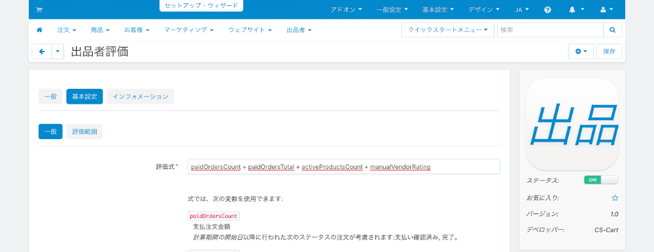Click the paidOrdersCount variable tag

(214, 216)
